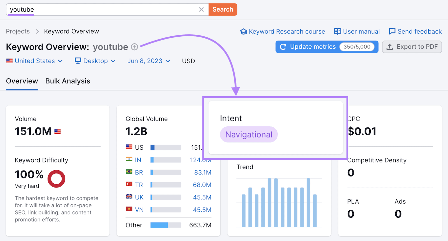The width and height of the screenshot is (448, 241).
Task: Expand the Desktop device dropdown
Action: point(95,61)
